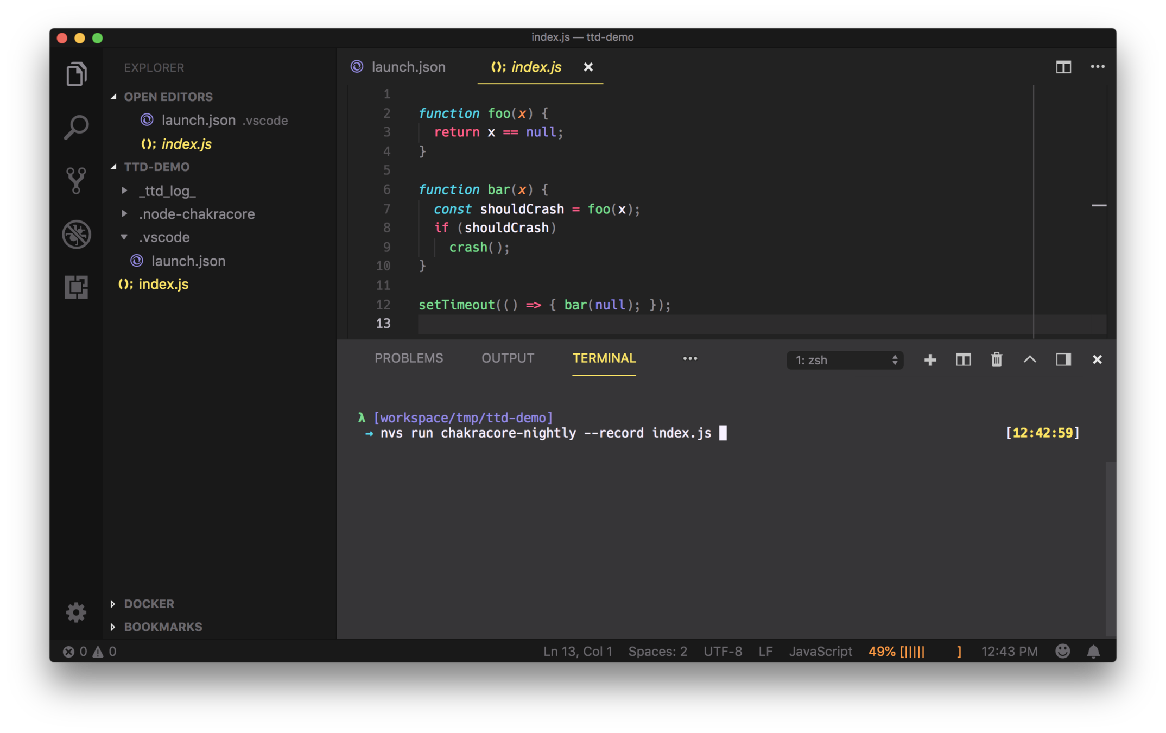The width and height of the screenshot is (1166, 733).
Task: Click Spaces: 2 indentation setting
Action: 657,651
